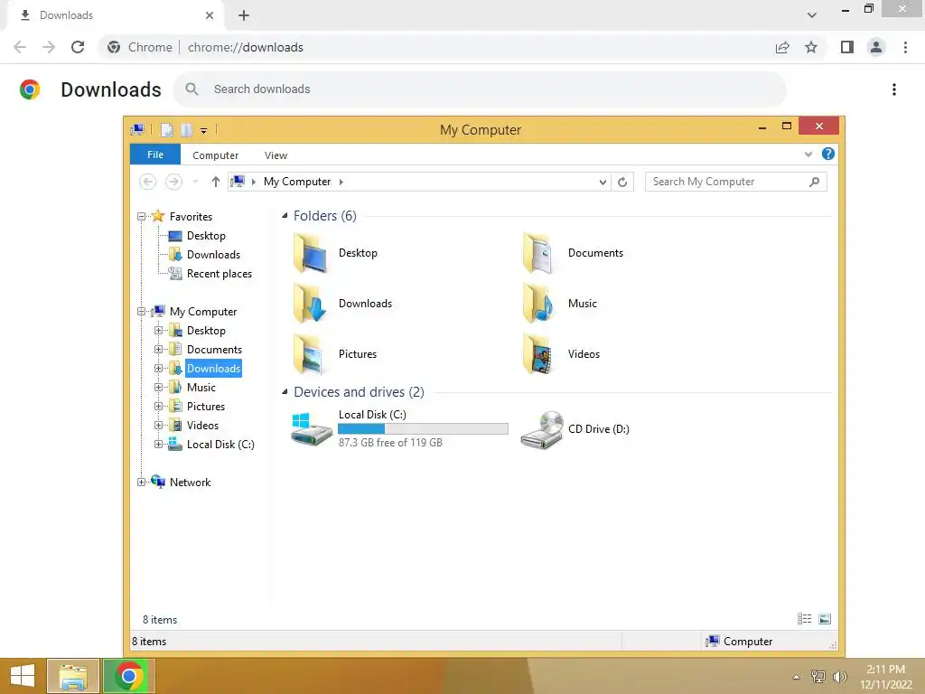Show hidden tray icons arrow
Viewport: 925px width, 694px height.
click(797, 677)
